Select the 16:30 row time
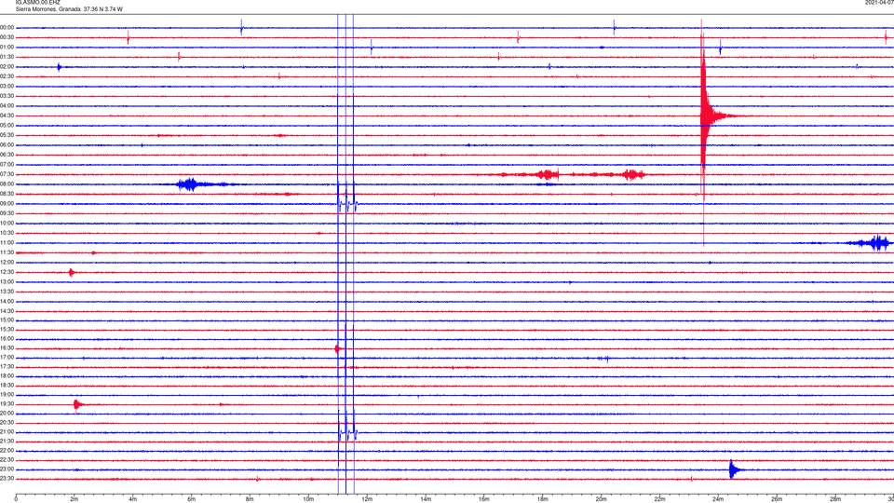This screenshot has width=894, height=503. [7, 348]
